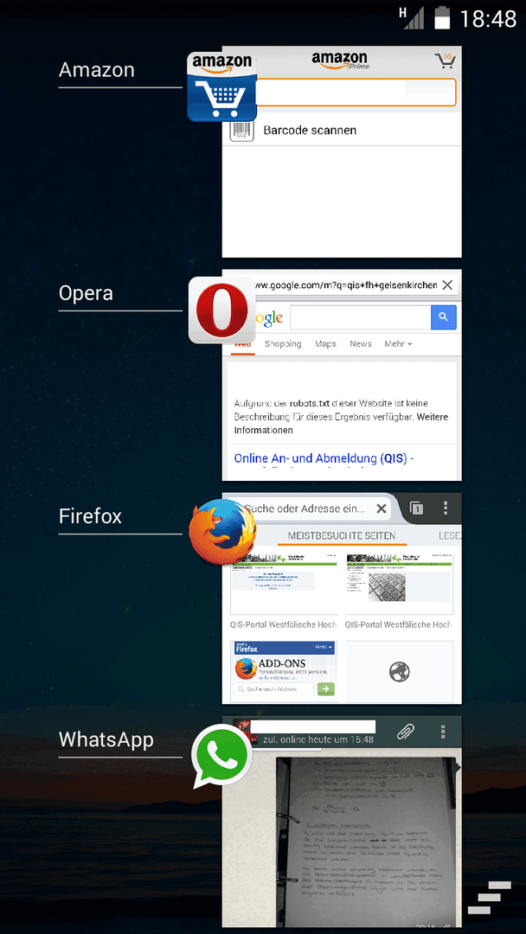Tap the battery indicator in status bar
Viewport: 526px width, 934px height.
coord(442,18)
